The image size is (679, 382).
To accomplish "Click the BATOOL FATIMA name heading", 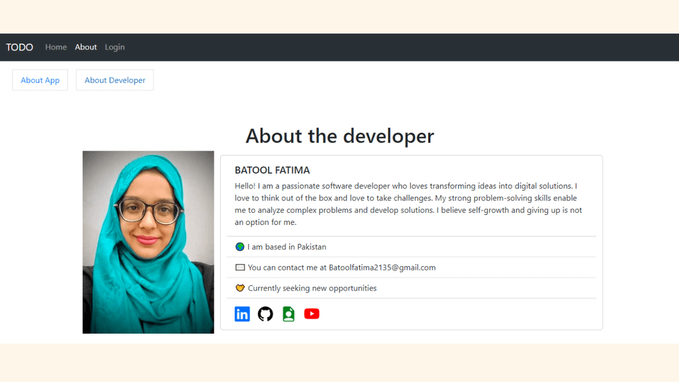I will tap(272, 170).
